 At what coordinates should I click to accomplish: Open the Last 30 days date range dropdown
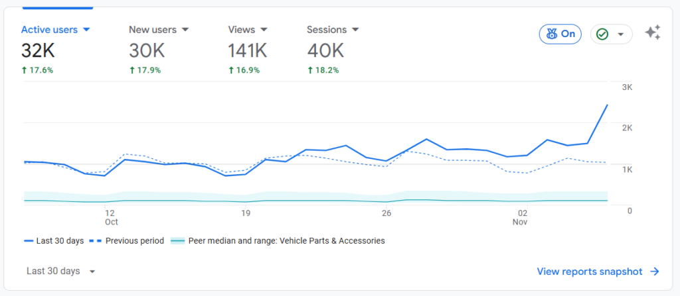coord(61,271)
